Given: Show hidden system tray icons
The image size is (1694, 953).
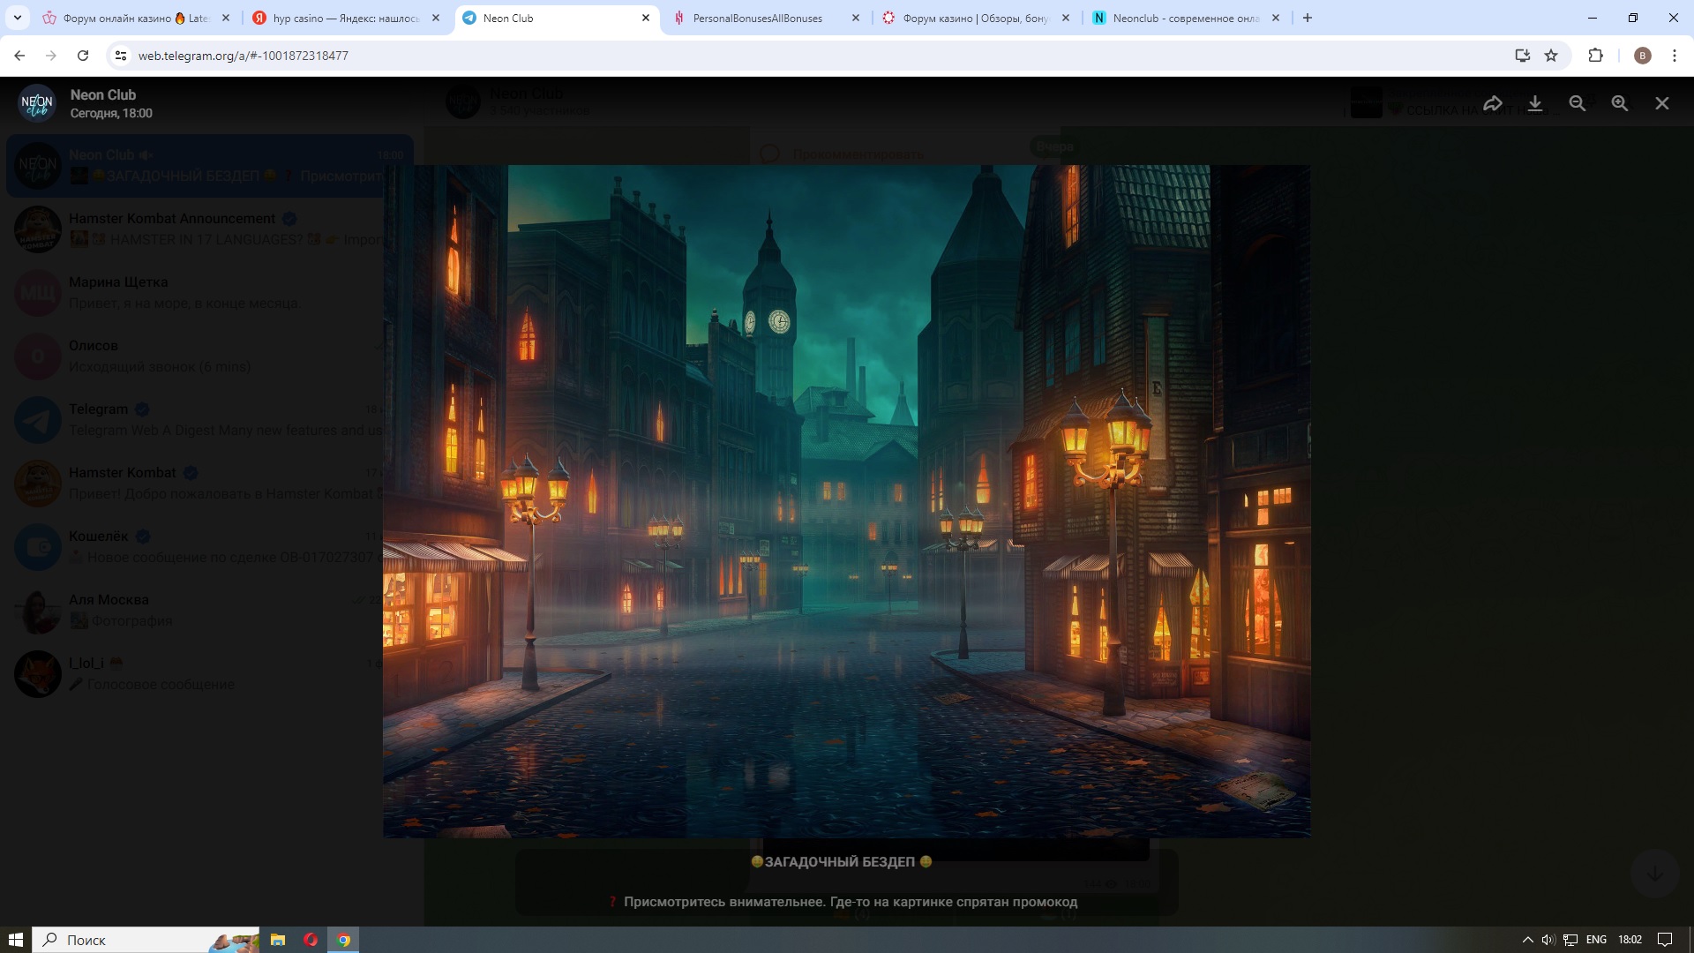Looking at the screenshot, I should pyautogui.click(x=1528, y=940).
